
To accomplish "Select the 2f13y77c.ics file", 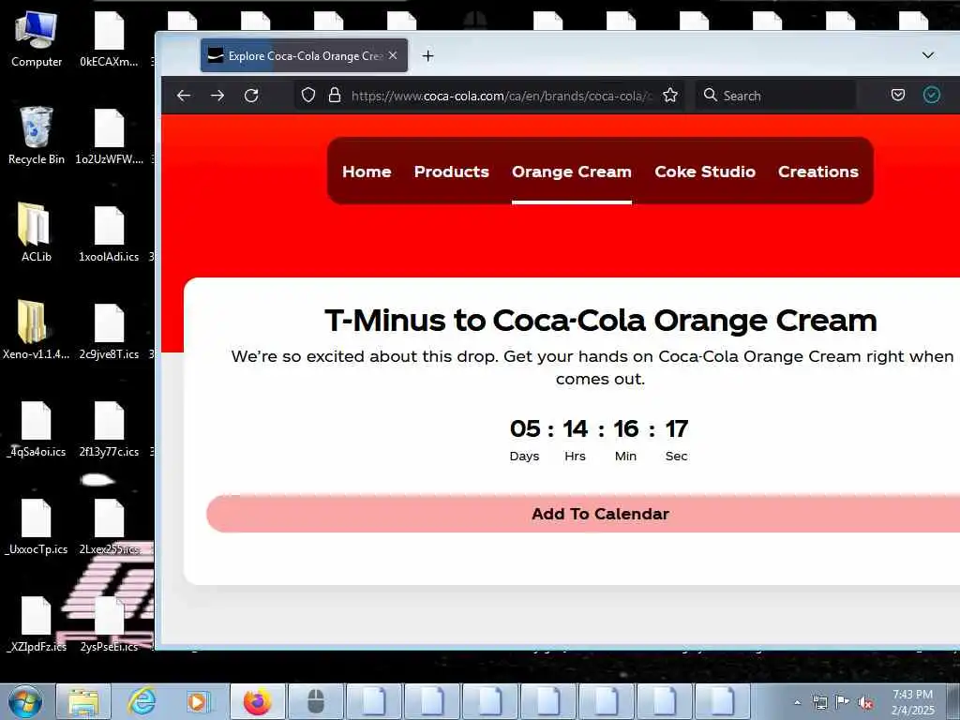I will tap(109, 429).
